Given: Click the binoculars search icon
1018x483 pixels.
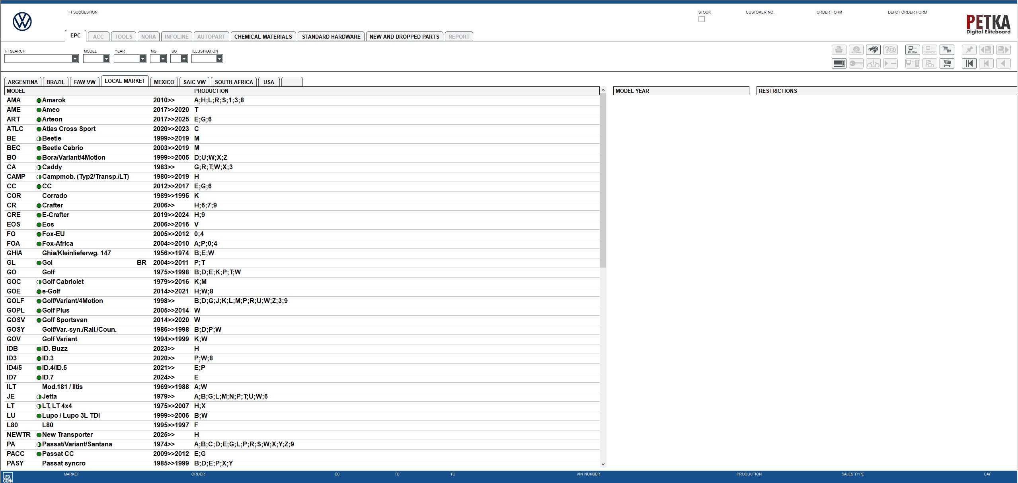Looking at the screenshot, I should pos(873,50).
